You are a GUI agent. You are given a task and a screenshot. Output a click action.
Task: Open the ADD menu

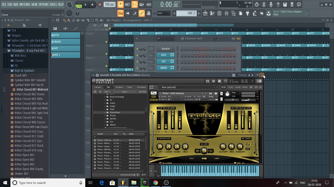point(16,4)
